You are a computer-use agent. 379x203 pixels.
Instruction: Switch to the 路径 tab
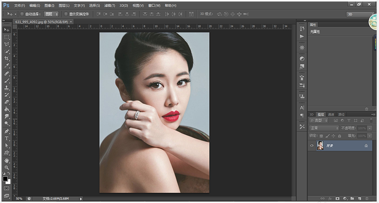341,114
